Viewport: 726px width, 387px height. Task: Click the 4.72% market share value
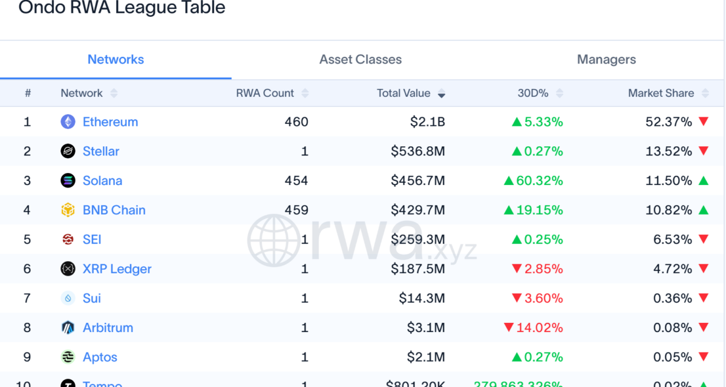(672, 268)
